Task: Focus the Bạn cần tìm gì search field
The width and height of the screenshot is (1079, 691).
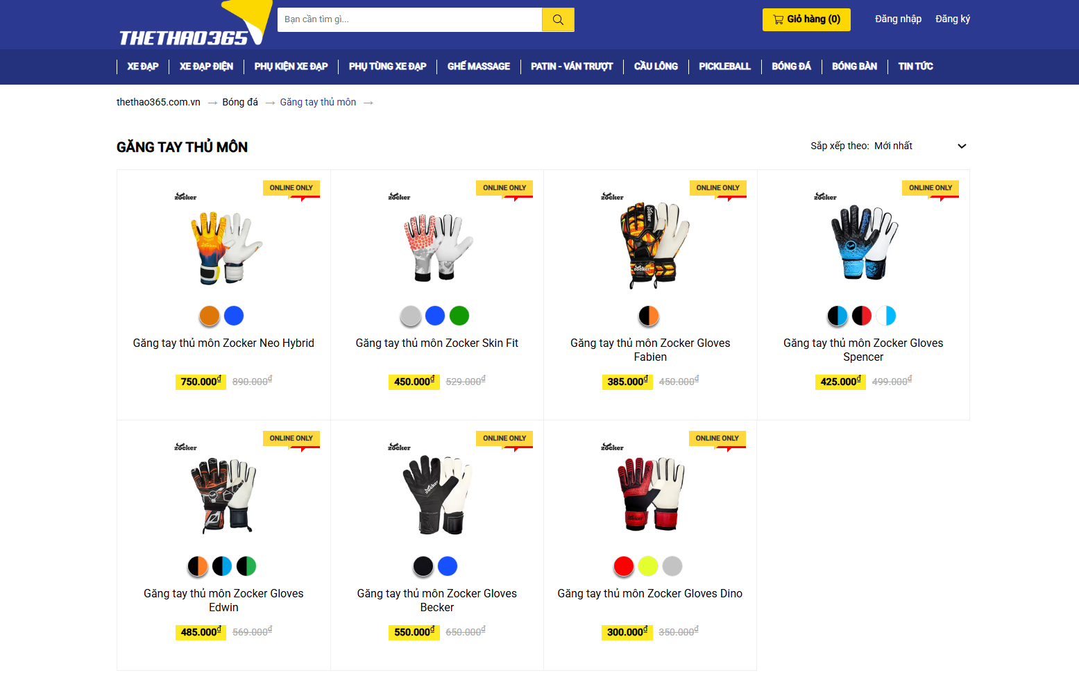Action: [409, 19]
